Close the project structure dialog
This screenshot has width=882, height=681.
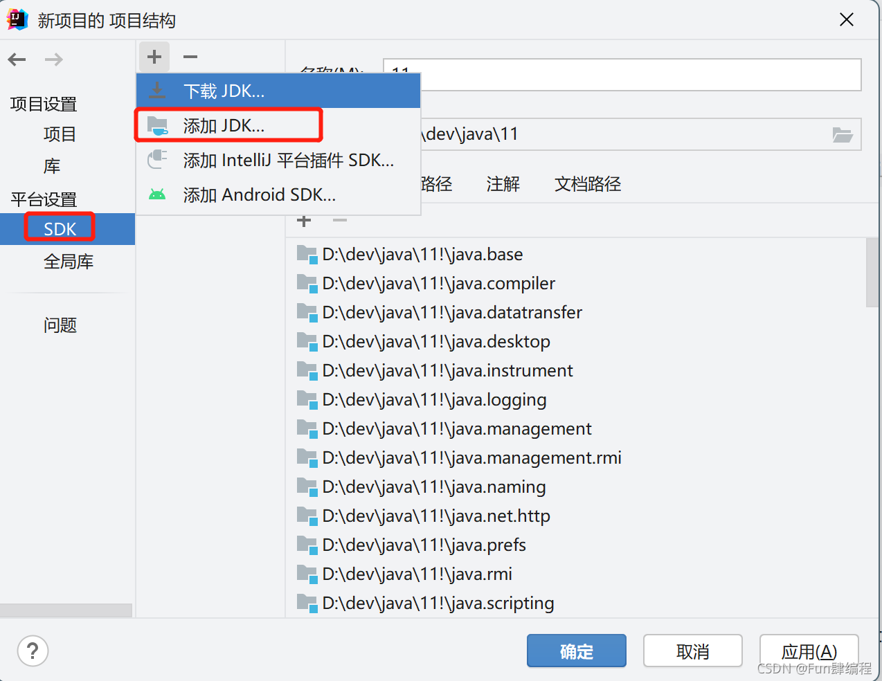(847, 20)
